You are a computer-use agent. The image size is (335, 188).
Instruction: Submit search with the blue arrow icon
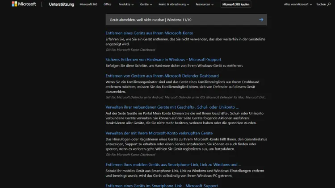pyautogui.click(x=261, y=20)
